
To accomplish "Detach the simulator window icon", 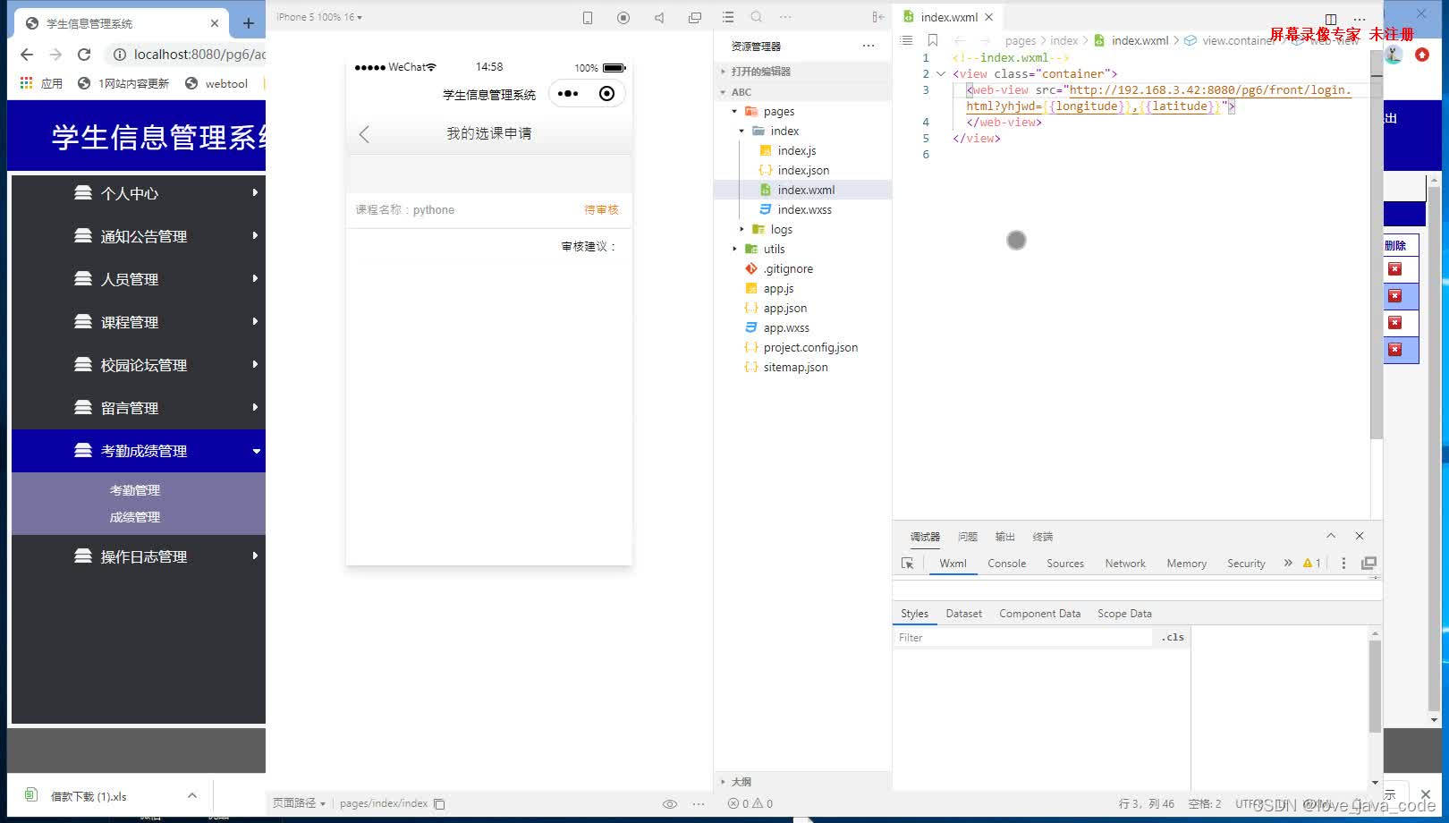I will pyautogui.click(x=695, y=17).
